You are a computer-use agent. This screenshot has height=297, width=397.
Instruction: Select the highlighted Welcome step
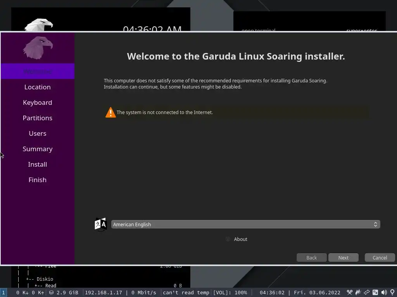click(x=38, y=72)
